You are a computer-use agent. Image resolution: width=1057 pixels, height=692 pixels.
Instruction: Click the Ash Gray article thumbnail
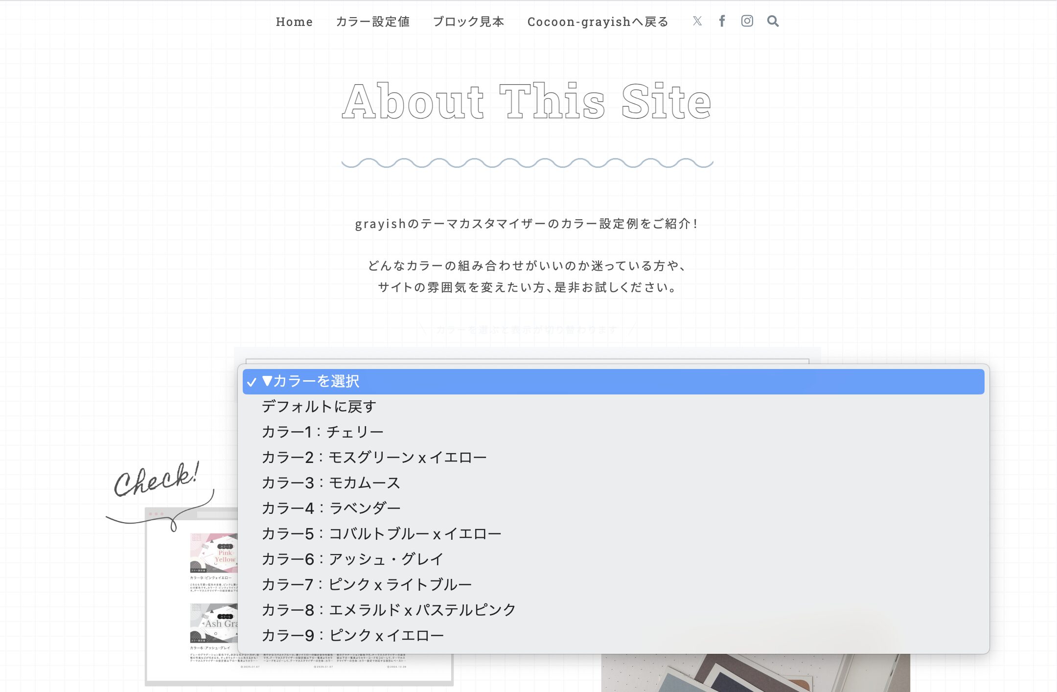(214, 623)
